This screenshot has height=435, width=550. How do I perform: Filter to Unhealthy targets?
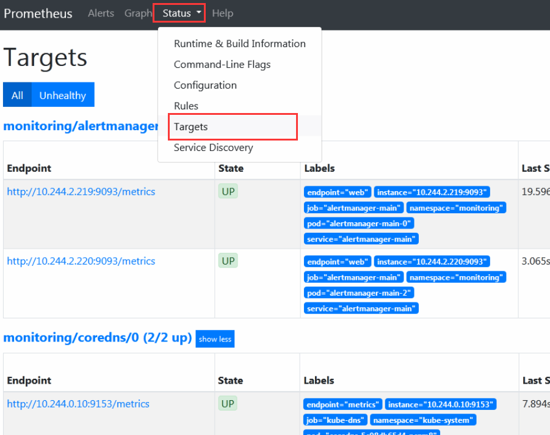tap(63, 95)
